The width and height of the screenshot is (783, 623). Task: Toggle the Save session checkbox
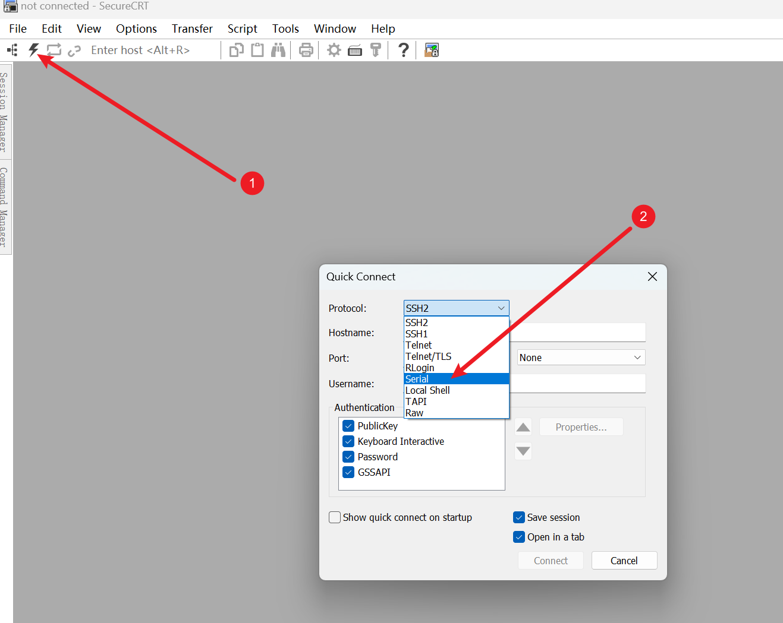pyautogui.click(x=519, y=517)
